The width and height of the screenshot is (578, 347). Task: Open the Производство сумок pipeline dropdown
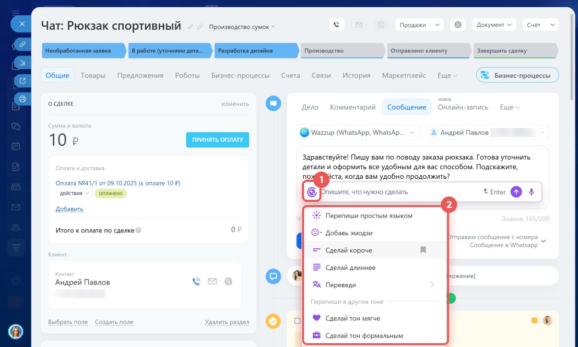point(242,27)
